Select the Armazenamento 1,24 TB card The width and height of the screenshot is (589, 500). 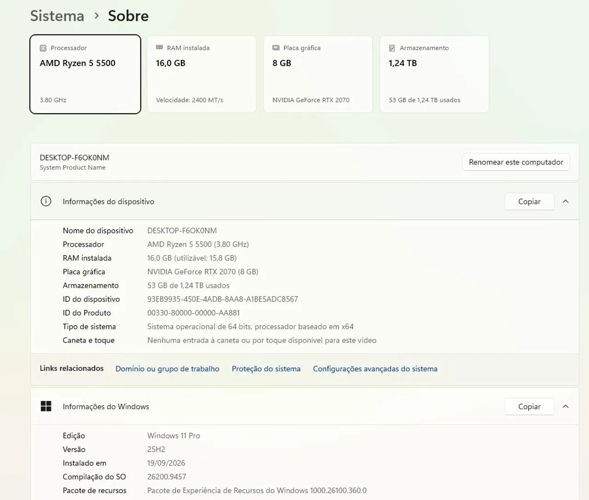[434, 74]
